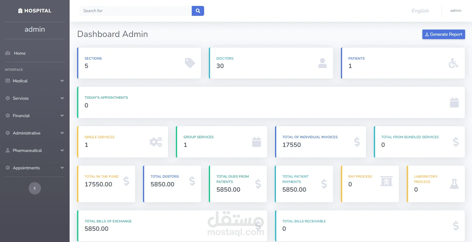Open the admin user menu in header
This screenshot has height=242, width=472.
coord(456,11)
